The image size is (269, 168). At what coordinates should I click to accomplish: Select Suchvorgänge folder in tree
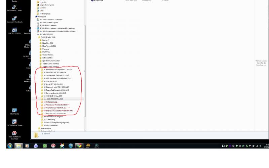(44, 14)
